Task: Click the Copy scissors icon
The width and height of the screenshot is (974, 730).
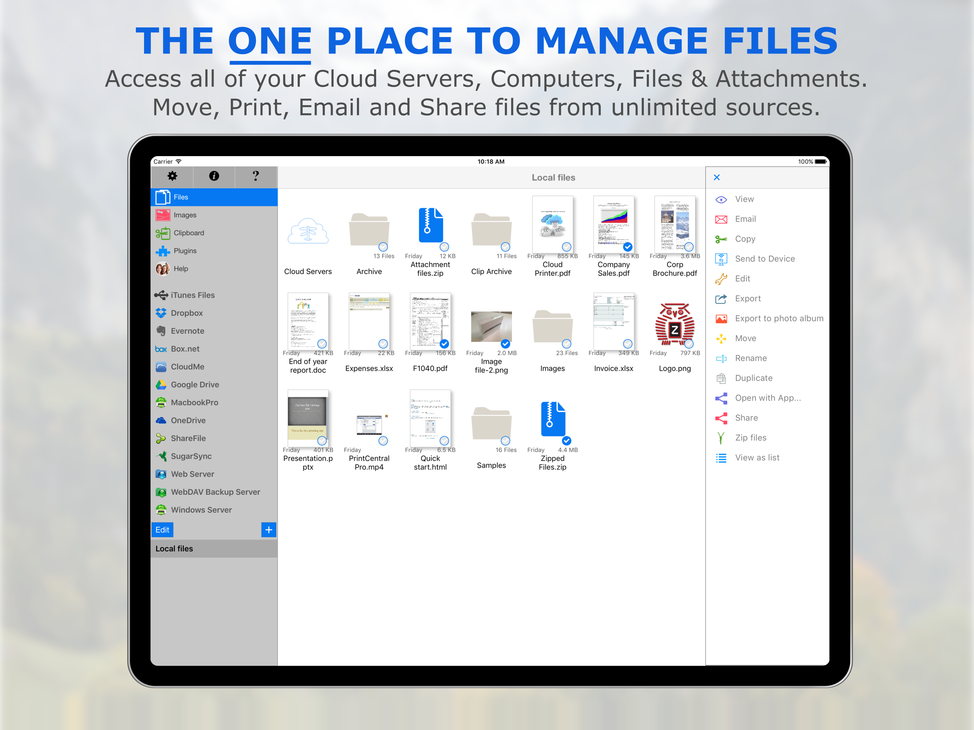Action: 721,239
